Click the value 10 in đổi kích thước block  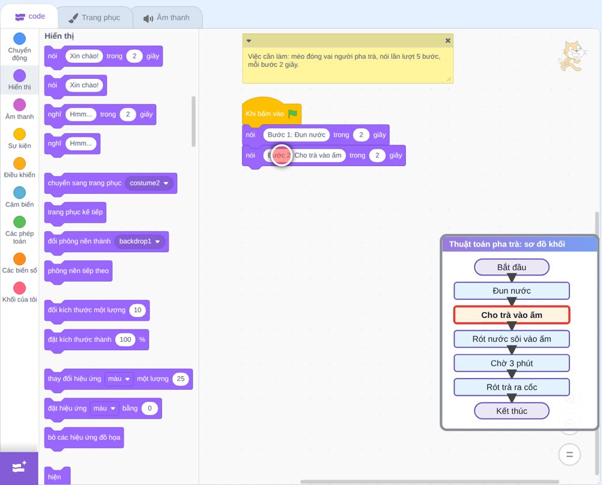[x=137, y=310]
